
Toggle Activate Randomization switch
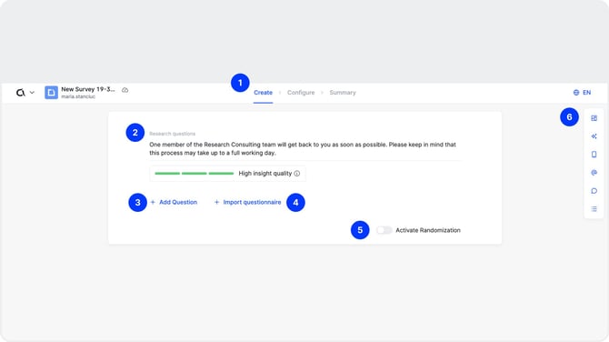click(x=384, y=230)
